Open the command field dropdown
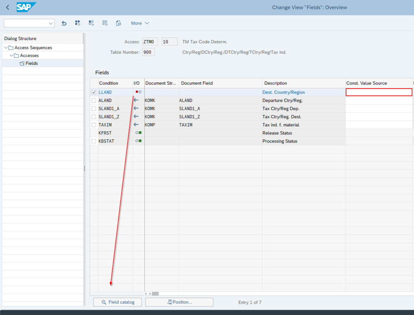Image resolution: width=414 pixels, height=315 pixels. pyautogui.click(x=51, y=23)
